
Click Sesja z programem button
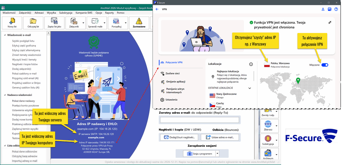click(199, 154)
